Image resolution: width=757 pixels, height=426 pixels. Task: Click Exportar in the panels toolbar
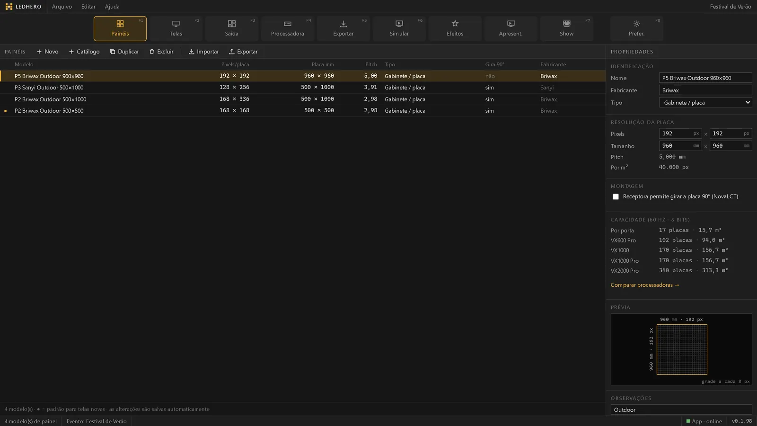point(244,52)
